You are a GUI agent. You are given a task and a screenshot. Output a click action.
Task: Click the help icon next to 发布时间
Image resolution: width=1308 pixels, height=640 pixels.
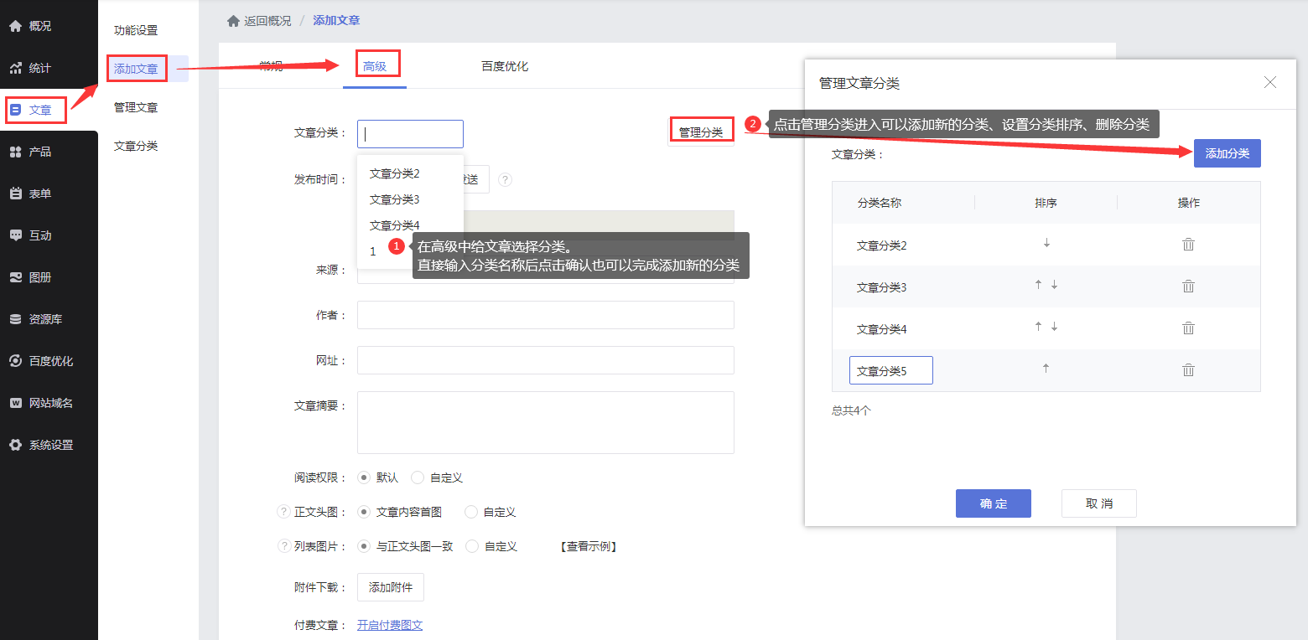505,179
